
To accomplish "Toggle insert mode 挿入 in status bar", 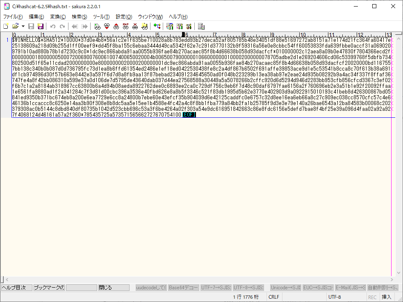I will (386, 297).
